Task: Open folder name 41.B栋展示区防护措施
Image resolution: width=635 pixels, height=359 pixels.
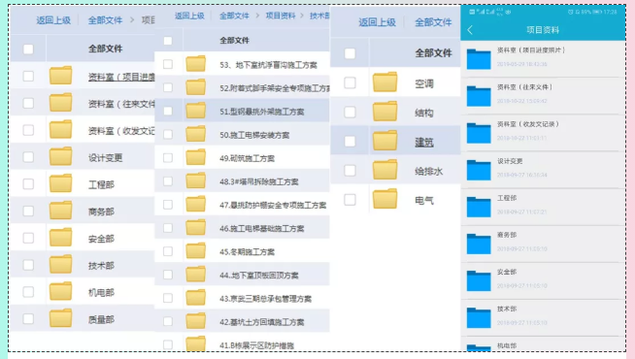Action: click(x=256, y=345)
